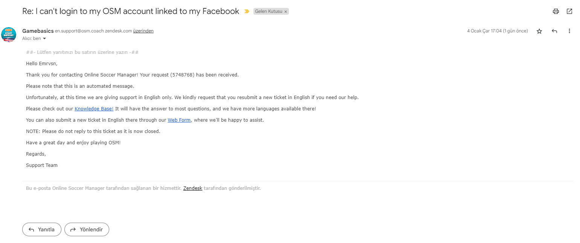Click the reply arrow icon in header
The image size is (580, 243).
pos(554,31)
